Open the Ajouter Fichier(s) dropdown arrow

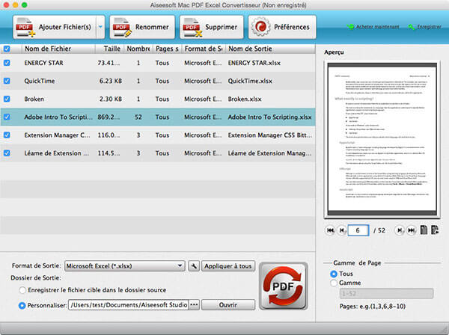100,27
